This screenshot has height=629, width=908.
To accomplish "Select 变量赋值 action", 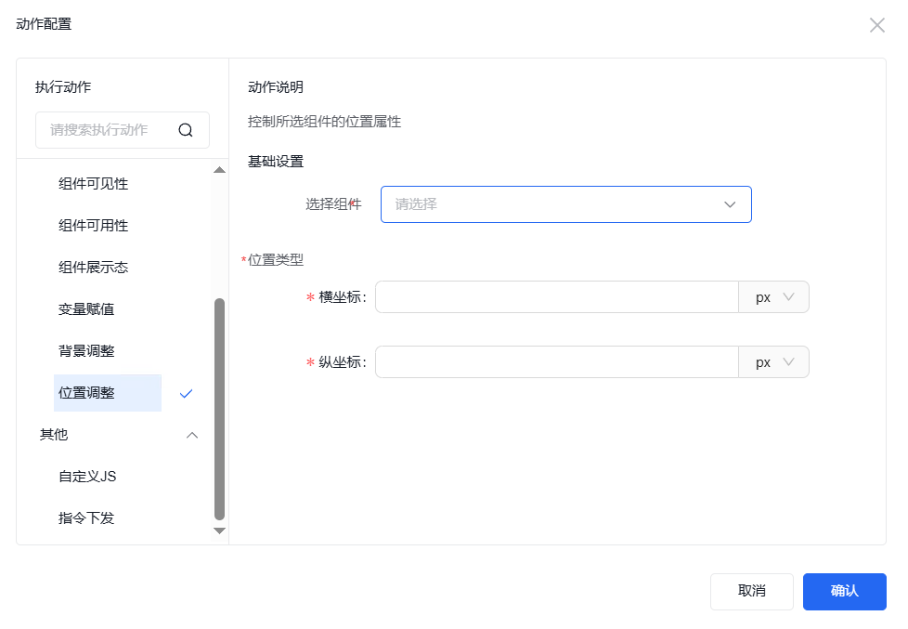I will [x=86, y=309].
